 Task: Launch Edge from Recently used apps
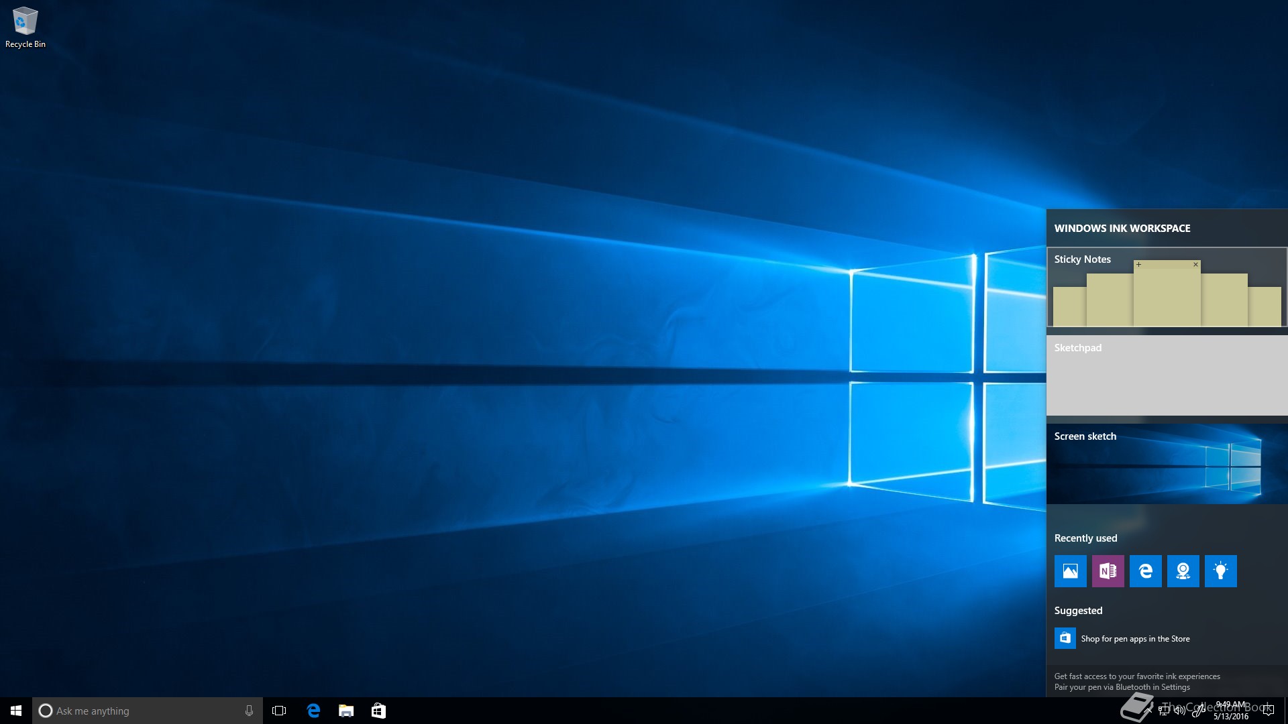tap(1146, 571)
